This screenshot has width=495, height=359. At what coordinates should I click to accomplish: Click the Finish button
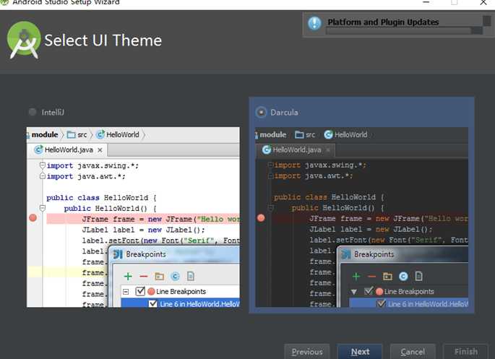point(465,352)
